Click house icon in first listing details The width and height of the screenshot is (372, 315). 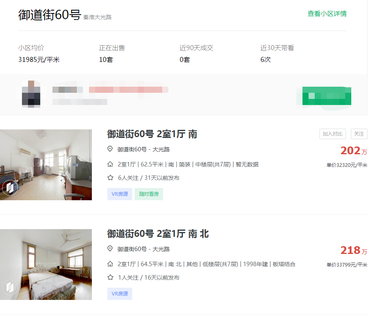[110, 164]
